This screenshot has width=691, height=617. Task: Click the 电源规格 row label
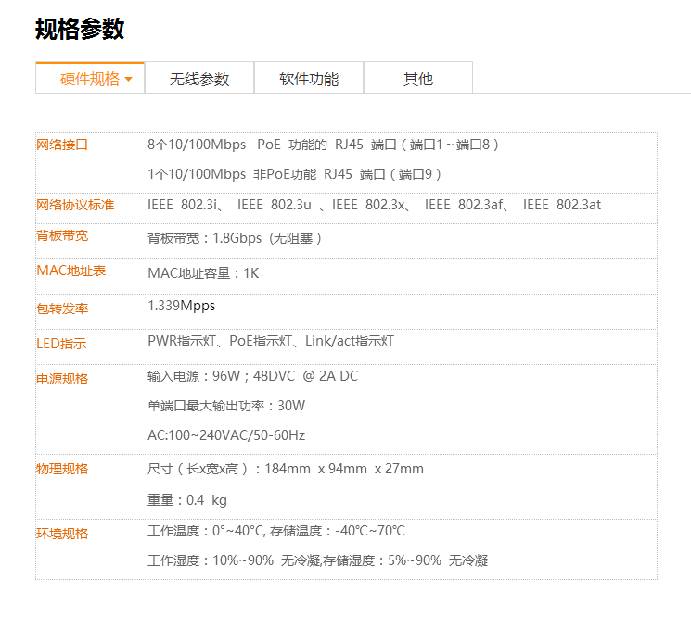[x=62, y=379]
